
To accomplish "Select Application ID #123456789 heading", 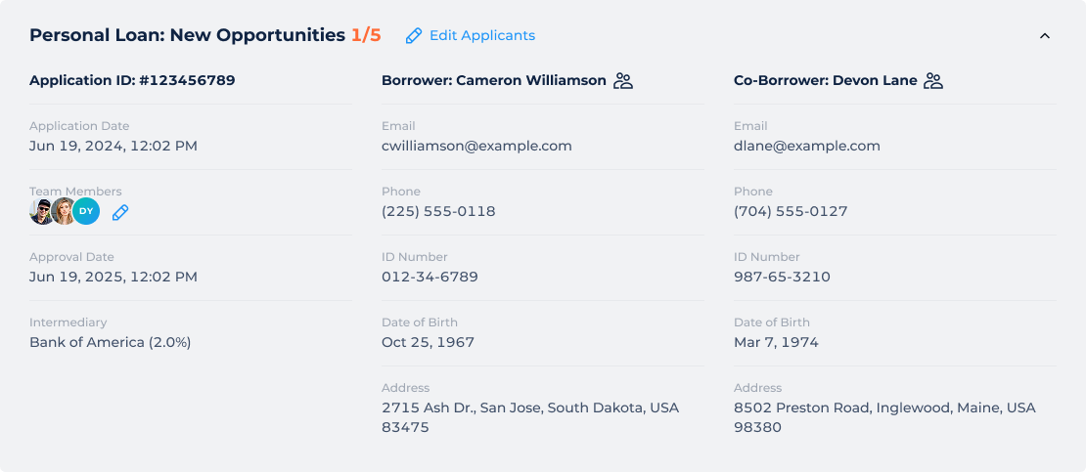I will tap(132, 80).
